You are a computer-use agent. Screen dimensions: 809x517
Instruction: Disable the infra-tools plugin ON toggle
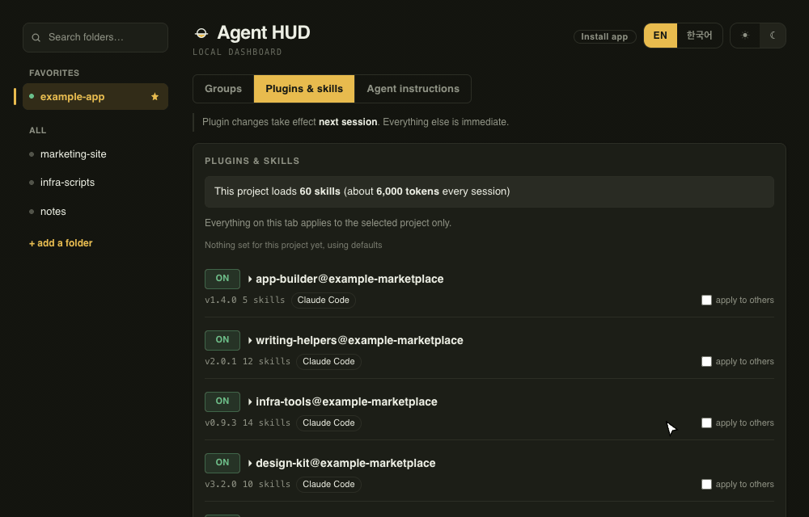(x=222, y=401)
